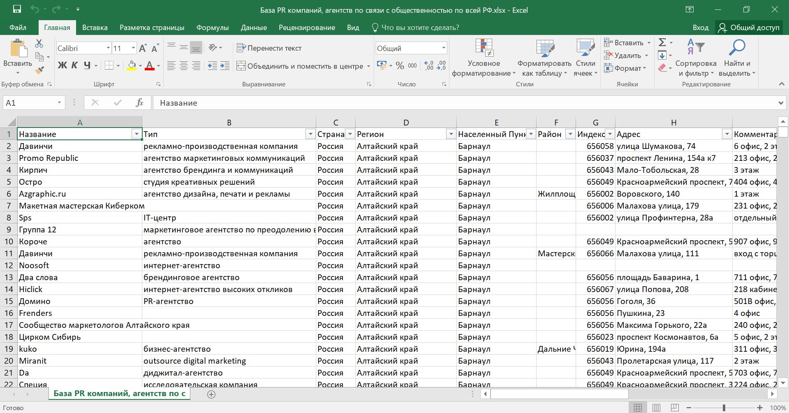
Task: Click the Cut scissors icon
Action: tap(39, 43)
